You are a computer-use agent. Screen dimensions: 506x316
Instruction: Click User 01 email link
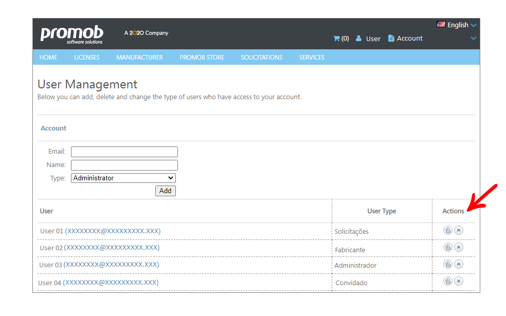click(113, 231)
